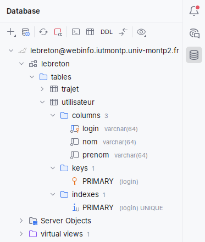Screen dimensions: 205x242
Task: Select the utilisateur table label
Action: coord(78,102)
